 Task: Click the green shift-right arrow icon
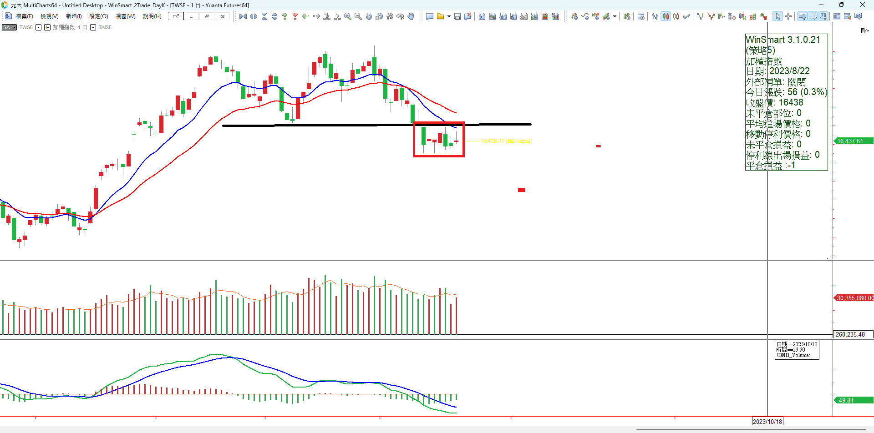point(316,16)
